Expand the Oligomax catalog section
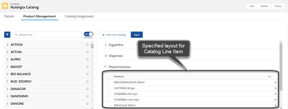 click(x=106, y=56)
